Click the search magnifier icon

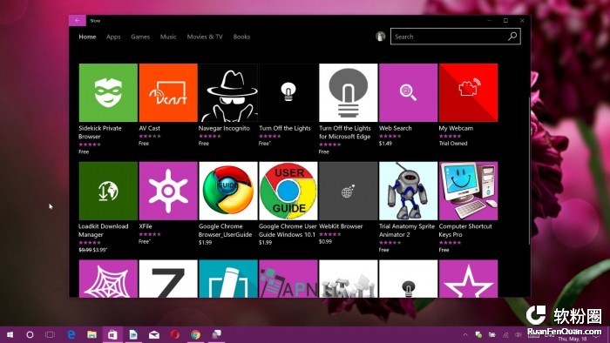click(512, 36)
